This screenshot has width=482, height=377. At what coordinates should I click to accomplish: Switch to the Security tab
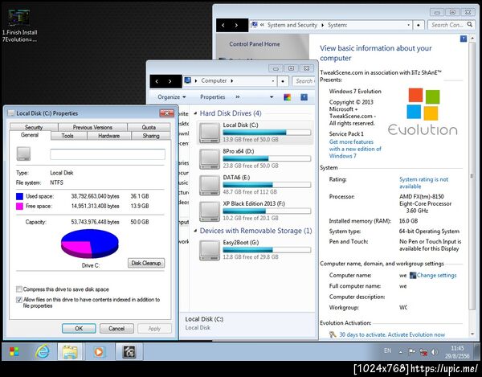click(x=34, y=127)
